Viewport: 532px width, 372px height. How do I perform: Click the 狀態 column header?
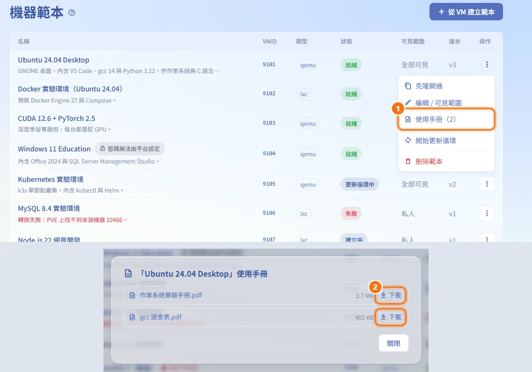click(x=346, y=42)
